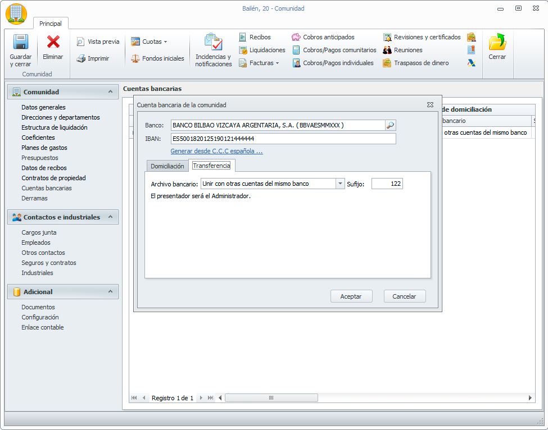Image resolution: width=548 pixels, height=430 pixels.
Task: Switch to the Domiciliación tab
Action: 167,166
